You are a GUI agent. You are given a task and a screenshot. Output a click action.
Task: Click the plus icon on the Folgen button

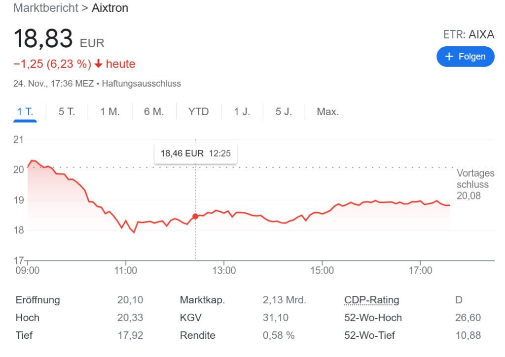point(450,56)
